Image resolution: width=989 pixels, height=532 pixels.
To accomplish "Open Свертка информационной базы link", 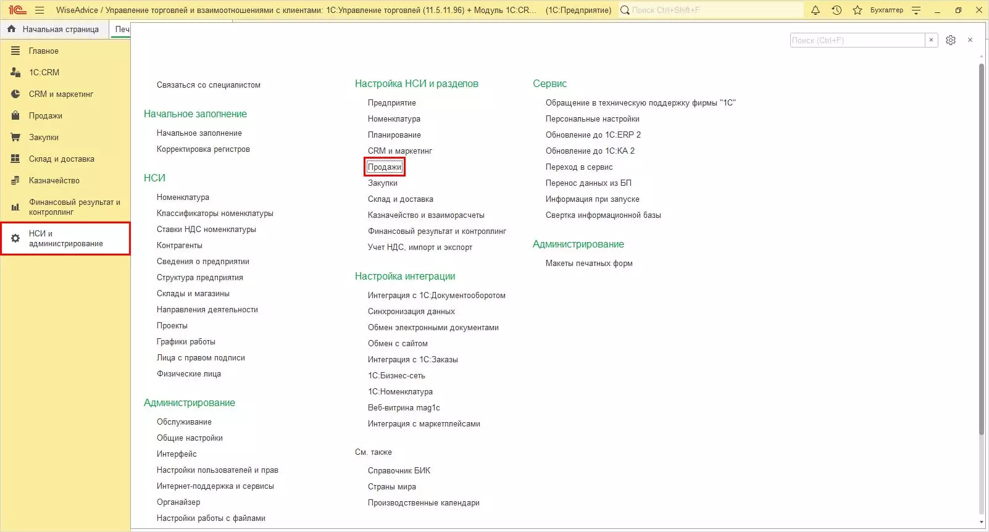I will [x=603, y=215].
